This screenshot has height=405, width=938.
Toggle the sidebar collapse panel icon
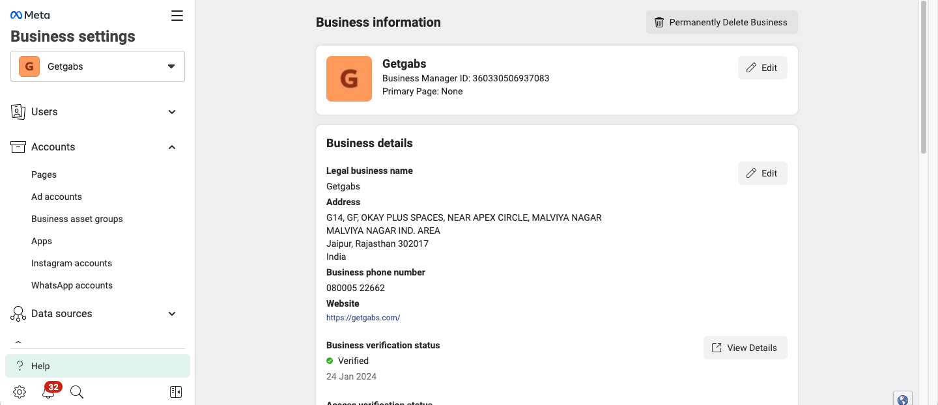(x=176, y=392)
